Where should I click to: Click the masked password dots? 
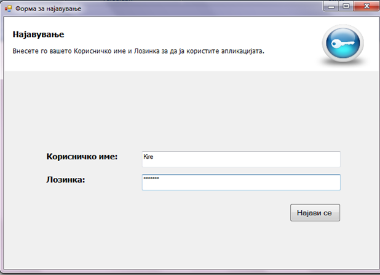[151, 178]
